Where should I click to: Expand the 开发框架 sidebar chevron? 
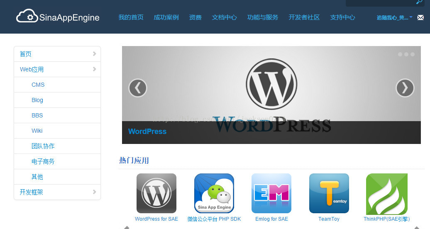pos(94,192)
